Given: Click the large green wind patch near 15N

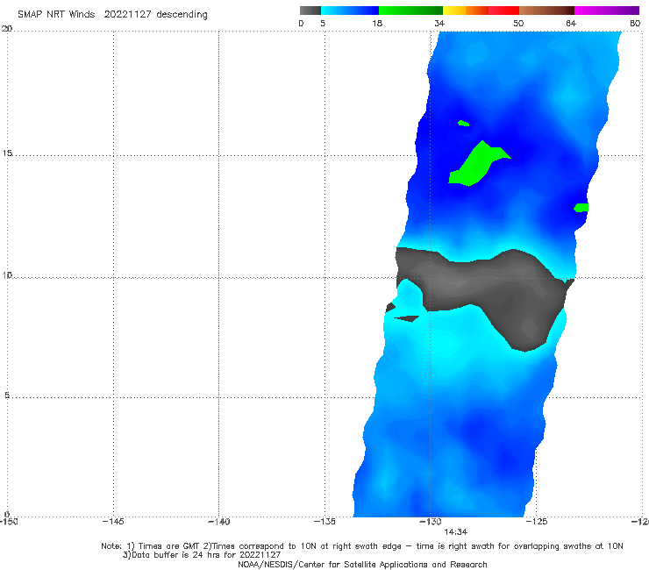Looking at the screenshot, I should [477, 166].
